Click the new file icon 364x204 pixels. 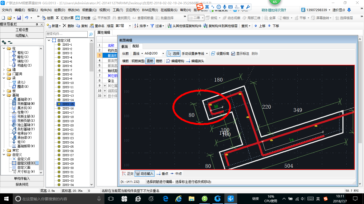click(3, 18)
